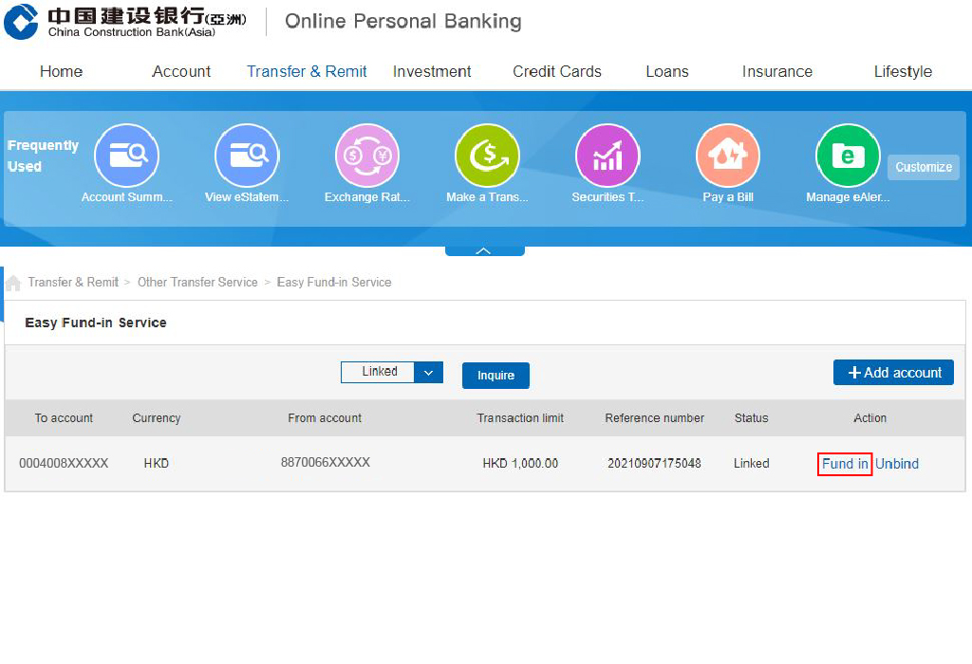Open the Linked status dropdown
972x664 pixels.
392,372
